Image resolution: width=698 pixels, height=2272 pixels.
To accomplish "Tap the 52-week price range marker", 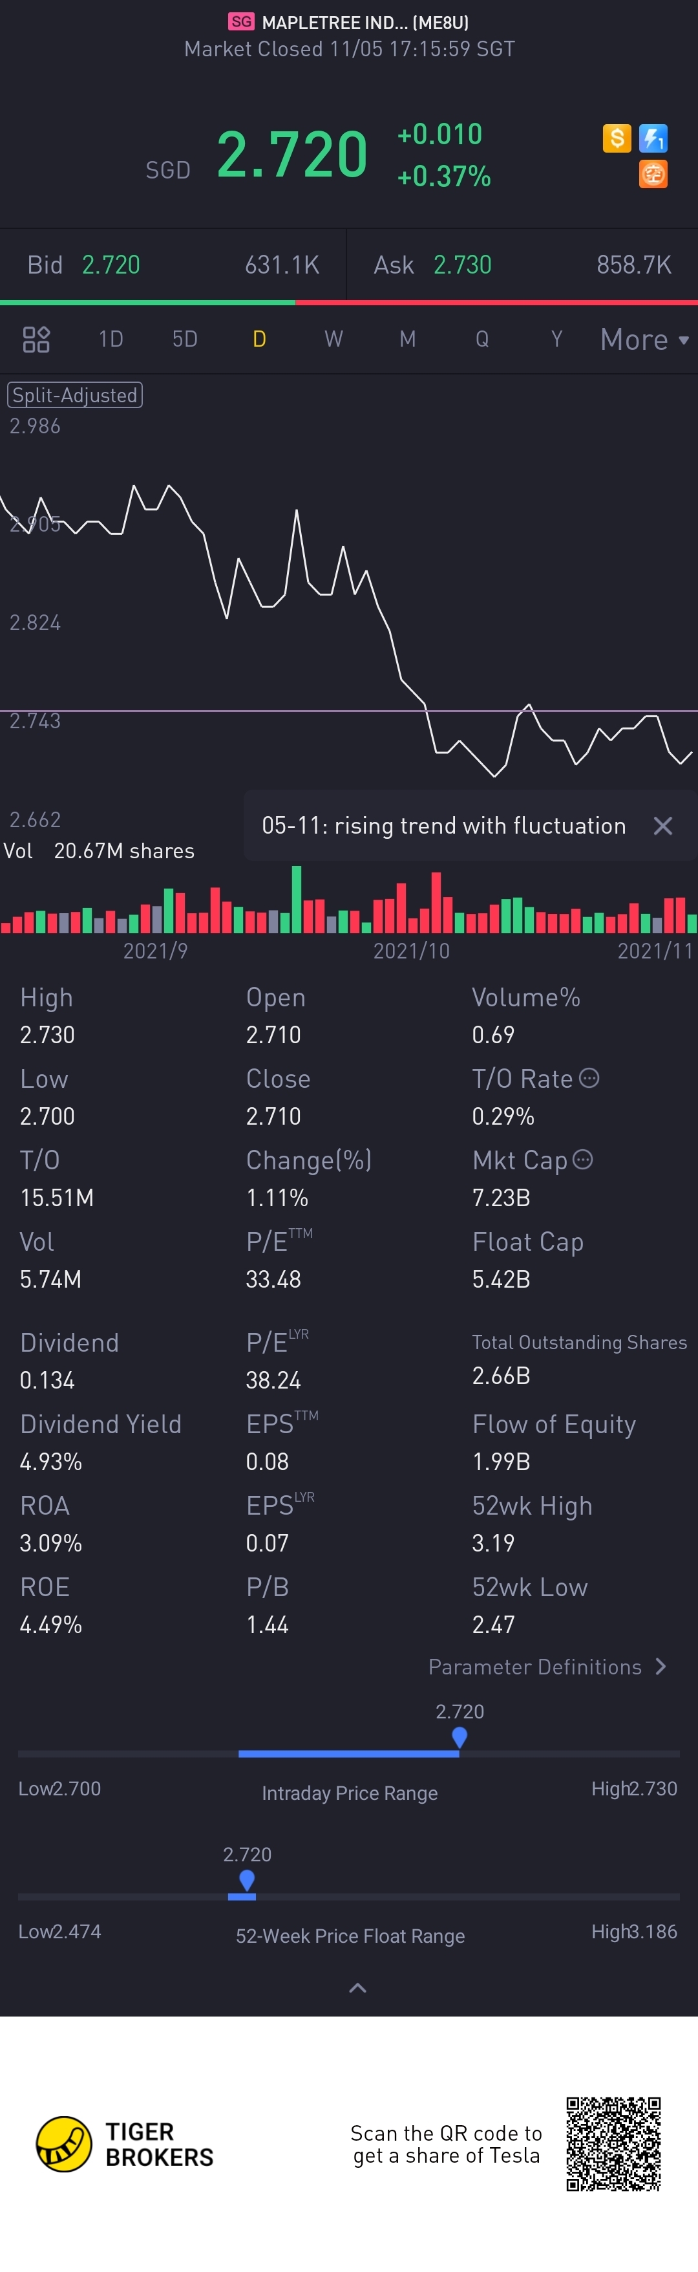I will (x=247, y=1881).
